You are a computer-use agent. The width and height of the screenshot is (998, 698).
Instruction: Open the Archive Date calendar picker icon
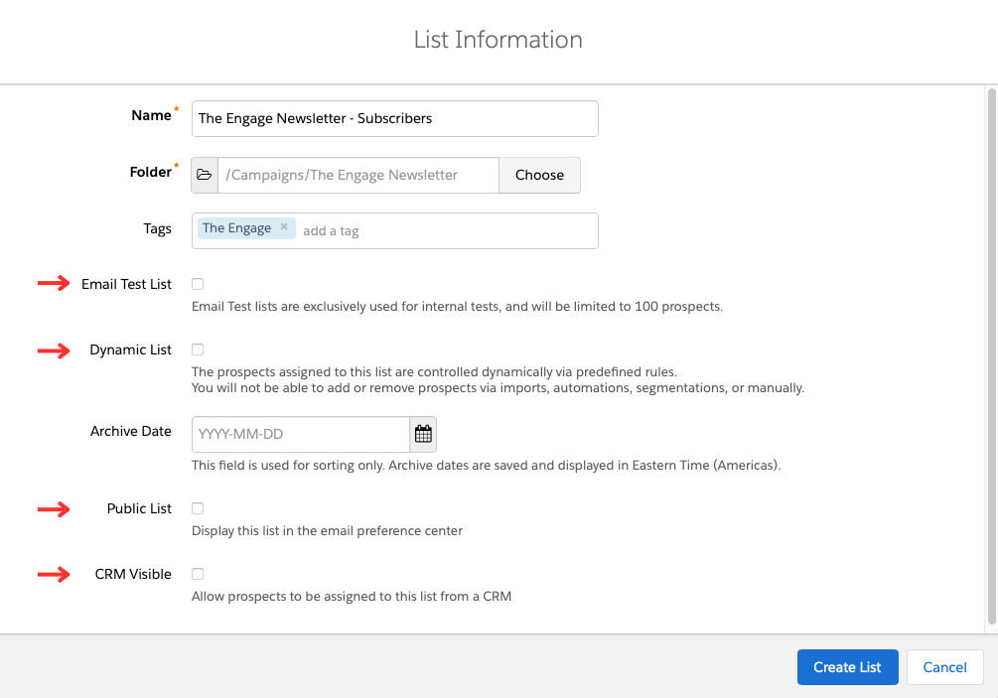pos(423,434)
